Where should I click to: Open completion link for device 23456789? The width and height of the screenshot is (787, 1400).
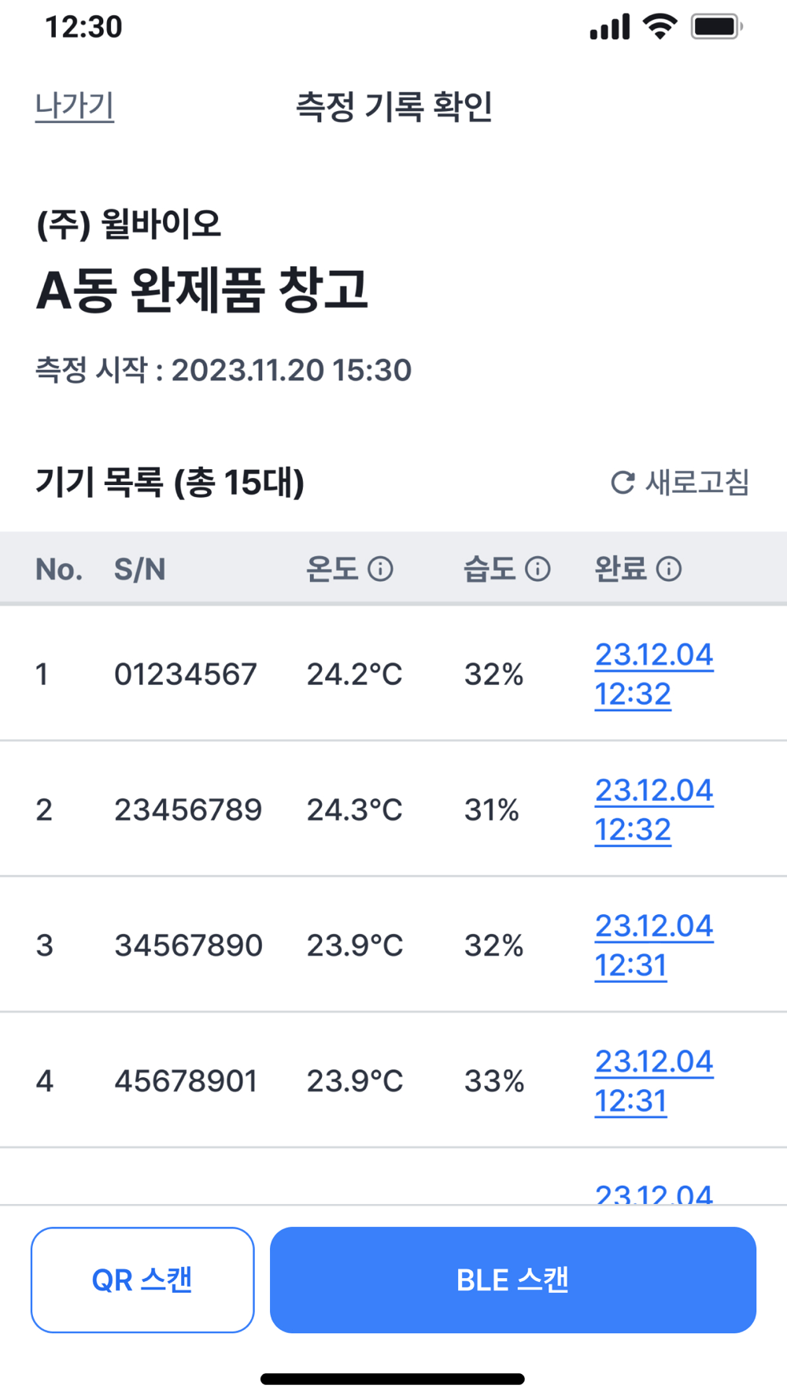click(x=653, y=809)
